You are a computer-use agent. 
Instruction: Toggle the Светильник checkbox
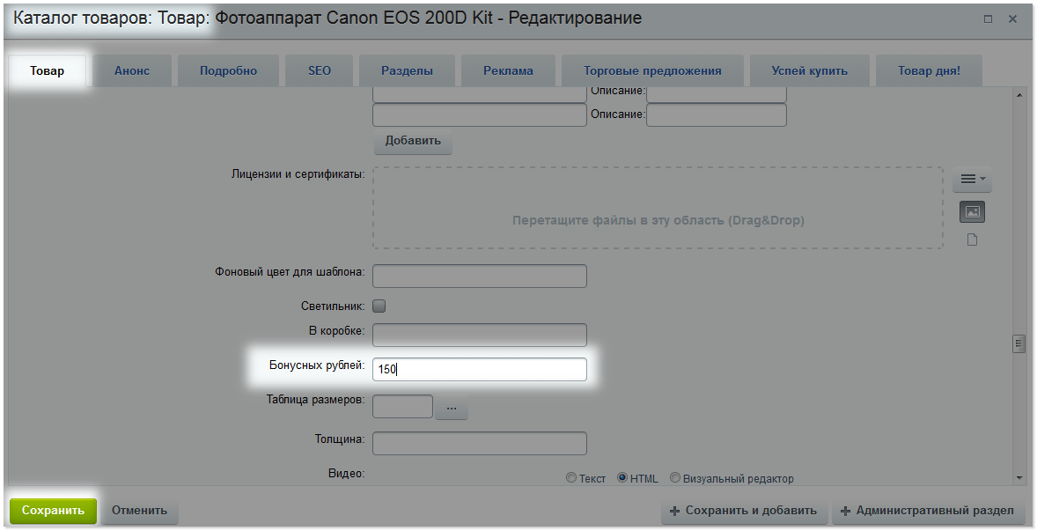pos(379,306)
